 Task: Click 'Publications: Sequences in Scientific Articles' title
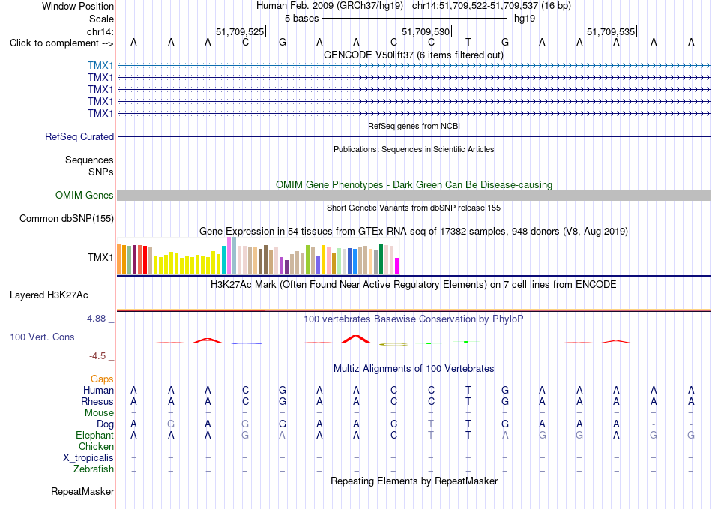coord(414,149)
